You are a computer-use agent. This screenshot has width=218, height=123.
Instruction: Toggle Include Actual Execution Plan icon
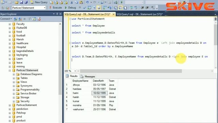coord(105,8)
